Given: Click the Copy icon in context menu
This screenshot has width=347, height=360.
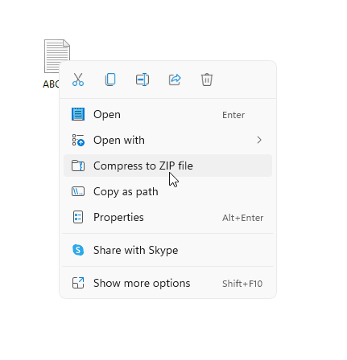Looking at the screenshot, I should 110,80.
